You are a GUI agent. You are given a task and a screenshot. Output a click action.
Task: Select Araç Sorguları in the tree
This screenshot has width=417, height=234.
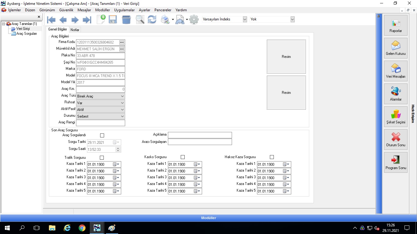[27, 34]
